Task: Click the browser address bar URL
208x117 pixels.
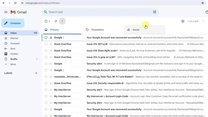Action: pyautogui.click(x=43, y=3)
